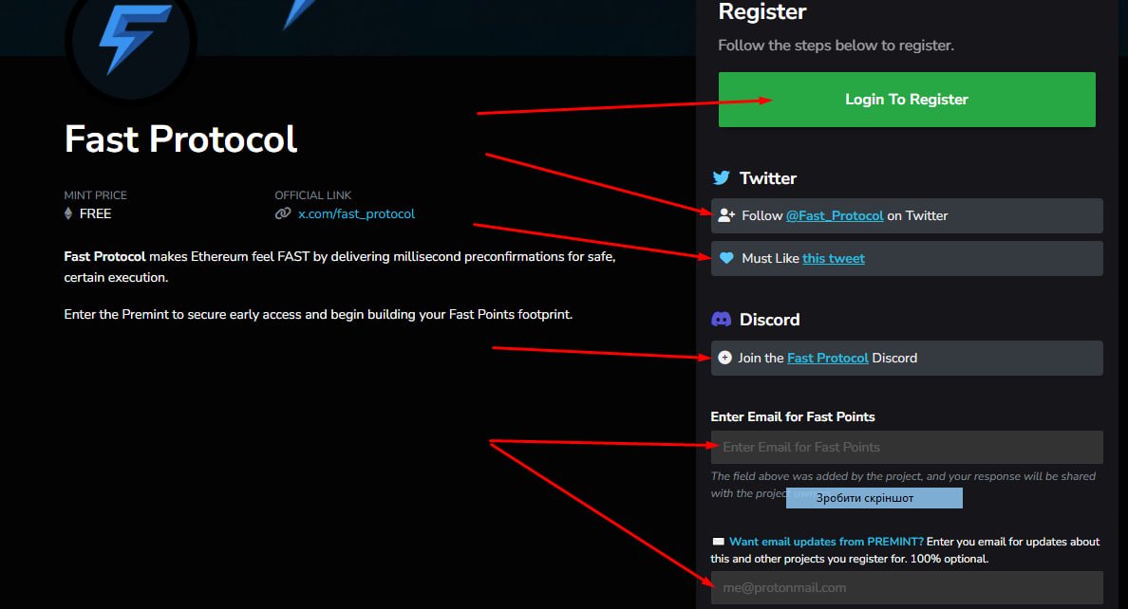Click the MINT PRICE label

point(95,194)
